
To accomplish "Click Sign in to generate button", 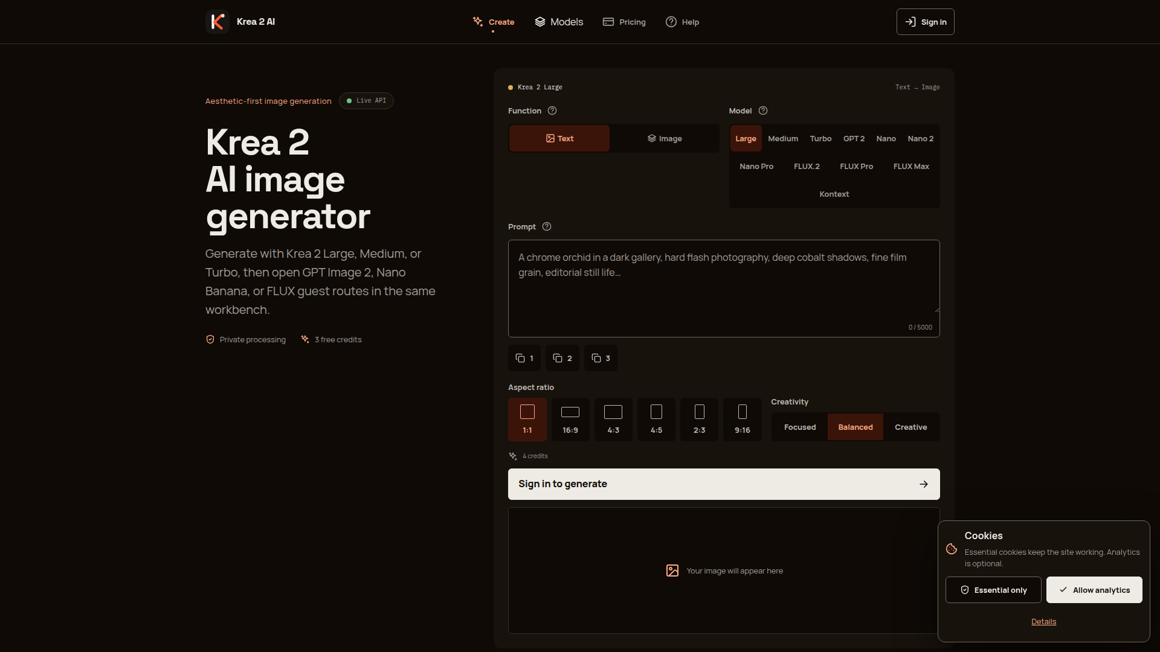I will click(724, 484).
